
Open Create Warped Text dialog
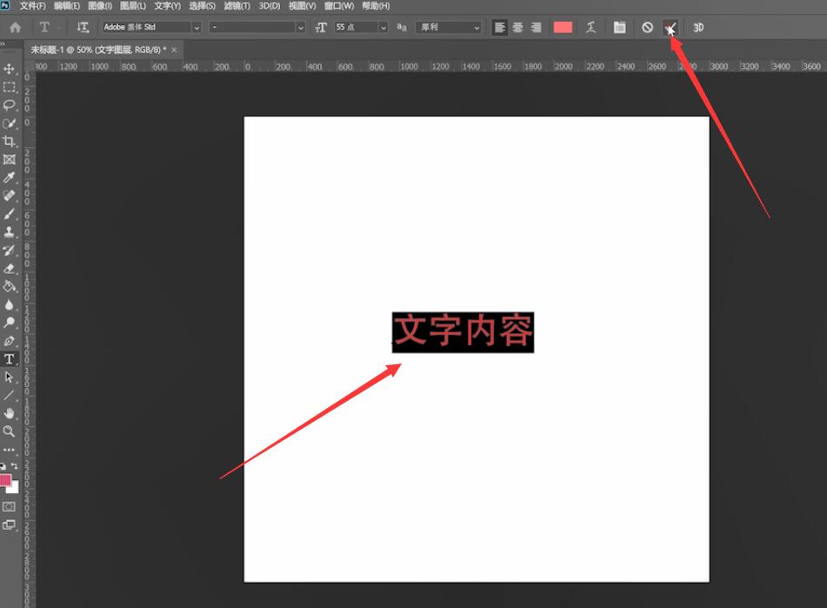click(590, 28)
